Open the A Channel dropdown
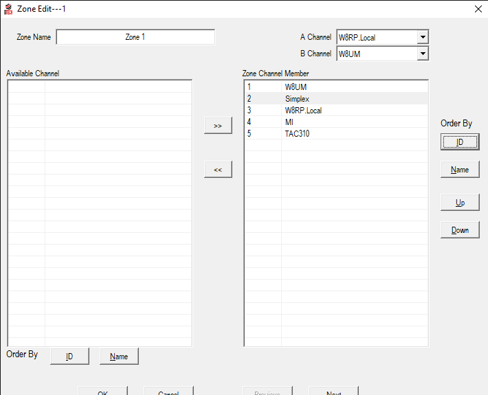Viewport: 488px width, 395px height. [x=423, y=38]
